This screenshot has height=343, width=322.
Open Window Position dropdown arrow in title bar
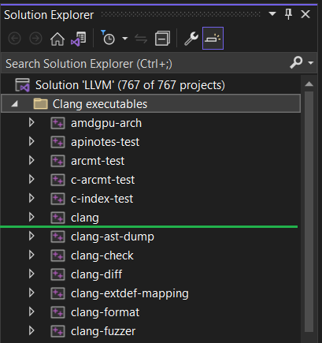pos(272,13)
